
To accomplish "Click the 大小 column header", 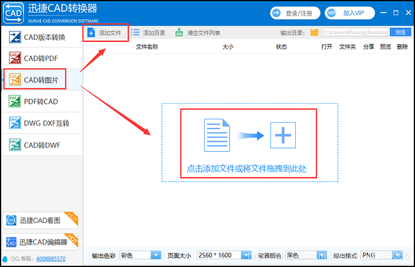I will (x=228, y=47).
